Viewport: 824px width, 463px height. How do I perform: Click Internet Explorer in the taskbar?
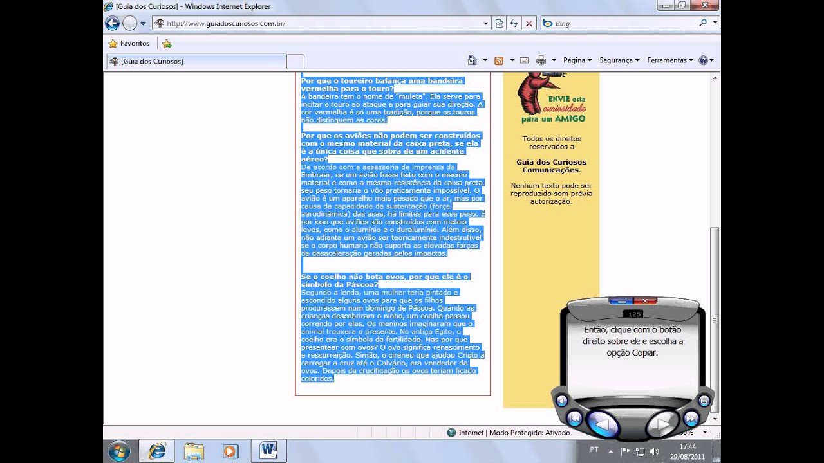pos(156,451)
